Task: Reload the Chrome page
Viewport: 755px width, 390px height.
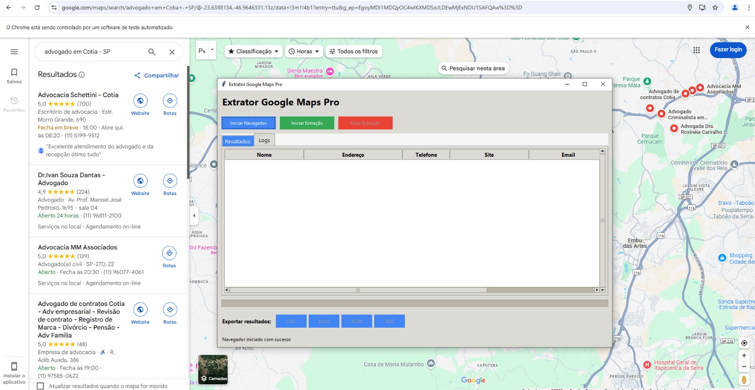Action: [x=37, y=8]
